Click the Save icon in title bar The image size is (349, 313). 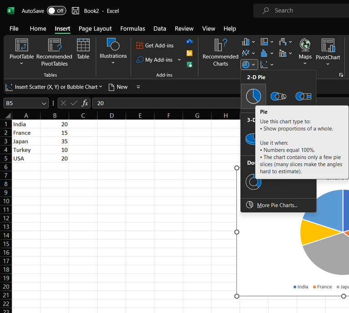click(x=75, y=10)
